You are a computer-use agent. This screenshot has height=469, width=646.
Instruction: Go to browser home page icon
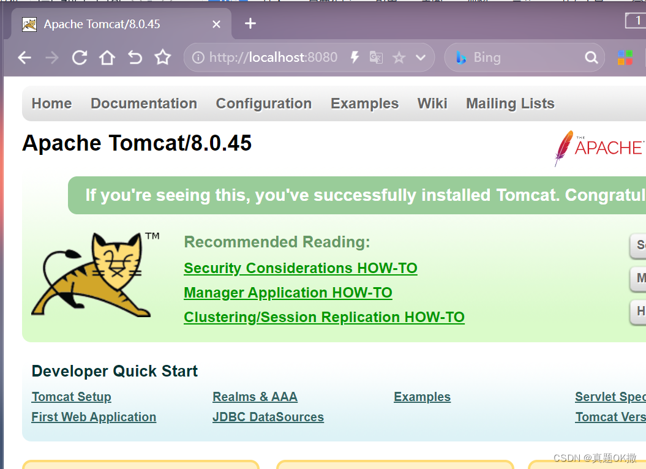click(x=107, y=58)
